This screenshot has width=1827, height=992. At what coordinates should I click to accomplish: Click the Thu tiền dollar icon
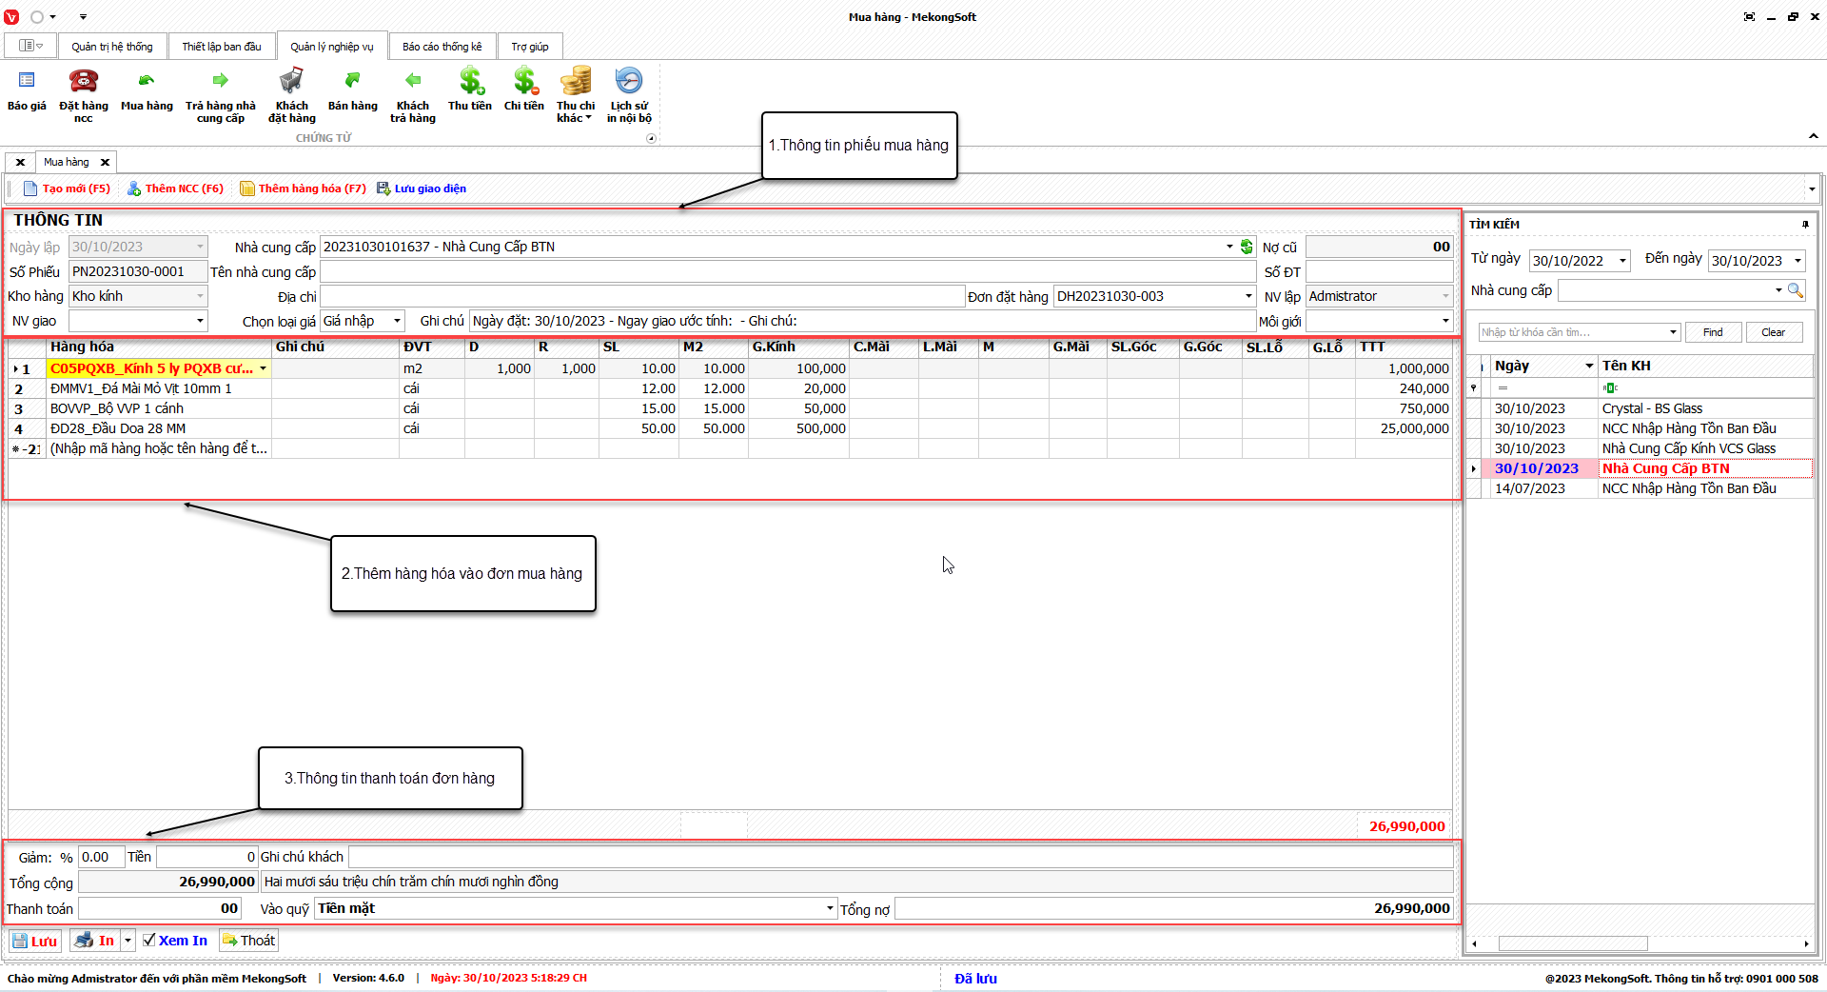pos(470,82)
